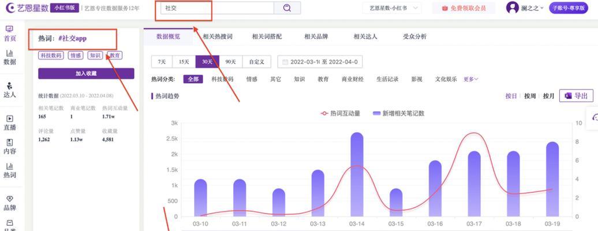Select the 30天 time range
The image size is (598, 231).
pos(207,62)
